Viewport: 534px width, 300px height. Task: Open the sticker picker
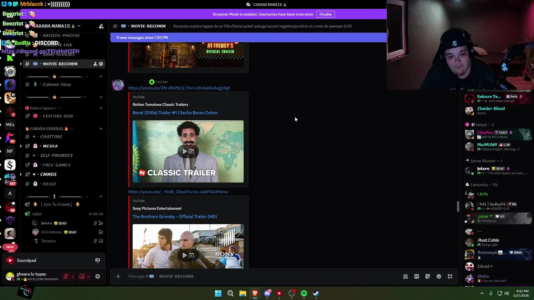point(428,276)
